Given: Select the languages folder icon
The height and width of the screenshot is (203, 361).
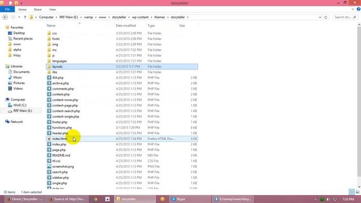Looking at the screenshot, I should [x=49, y=61].
